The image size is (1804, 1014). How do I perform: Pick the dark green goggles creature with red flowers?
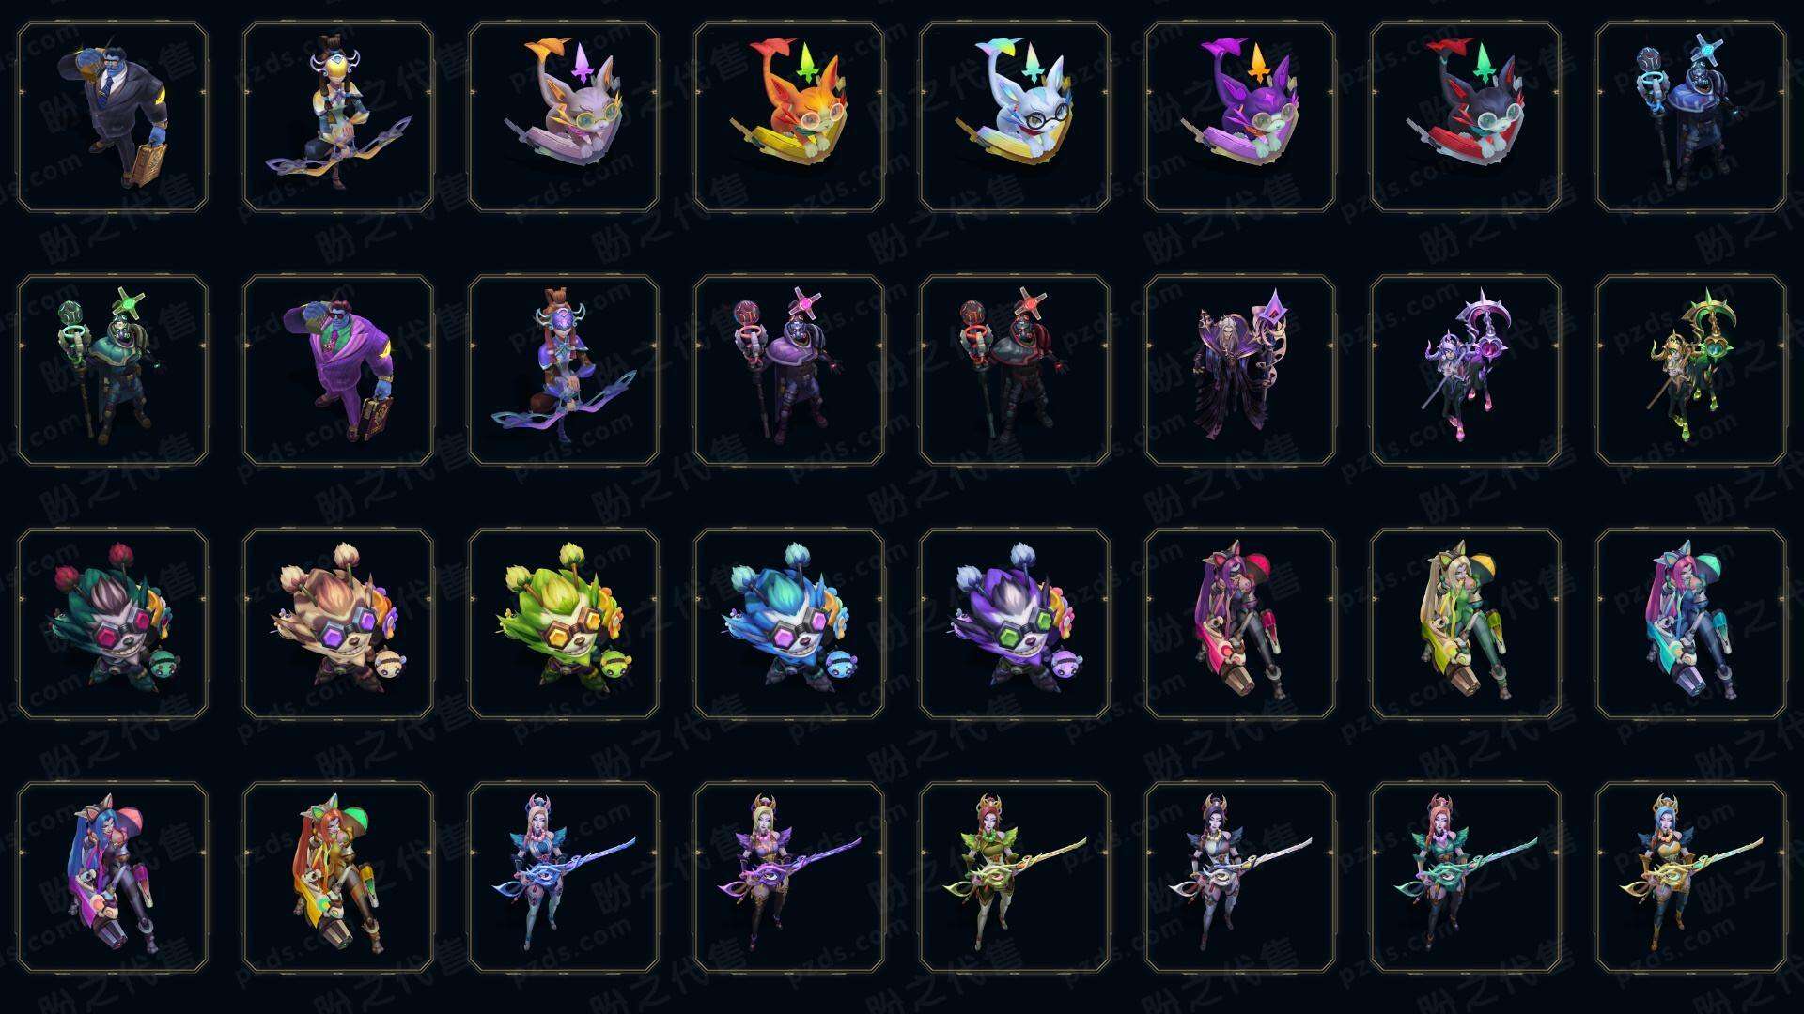coord(113,624)
